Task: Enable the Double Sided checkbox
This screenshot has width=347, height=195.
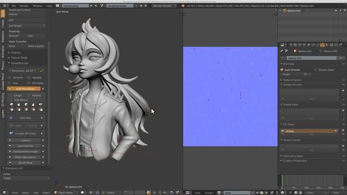Action: point(316,70)
